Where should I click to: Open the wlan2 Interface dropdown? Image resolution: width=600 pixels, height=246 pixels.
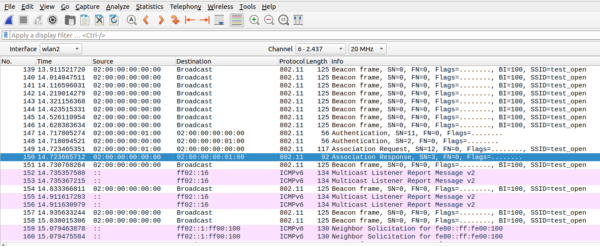(61, 49)
